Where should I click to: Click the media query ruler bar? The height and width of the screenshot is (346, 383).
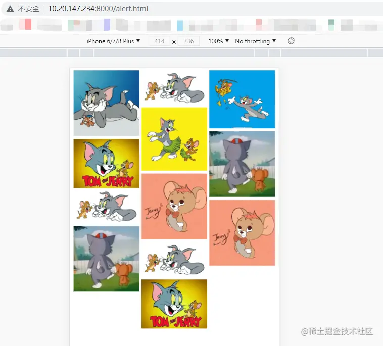click(191, 53)
